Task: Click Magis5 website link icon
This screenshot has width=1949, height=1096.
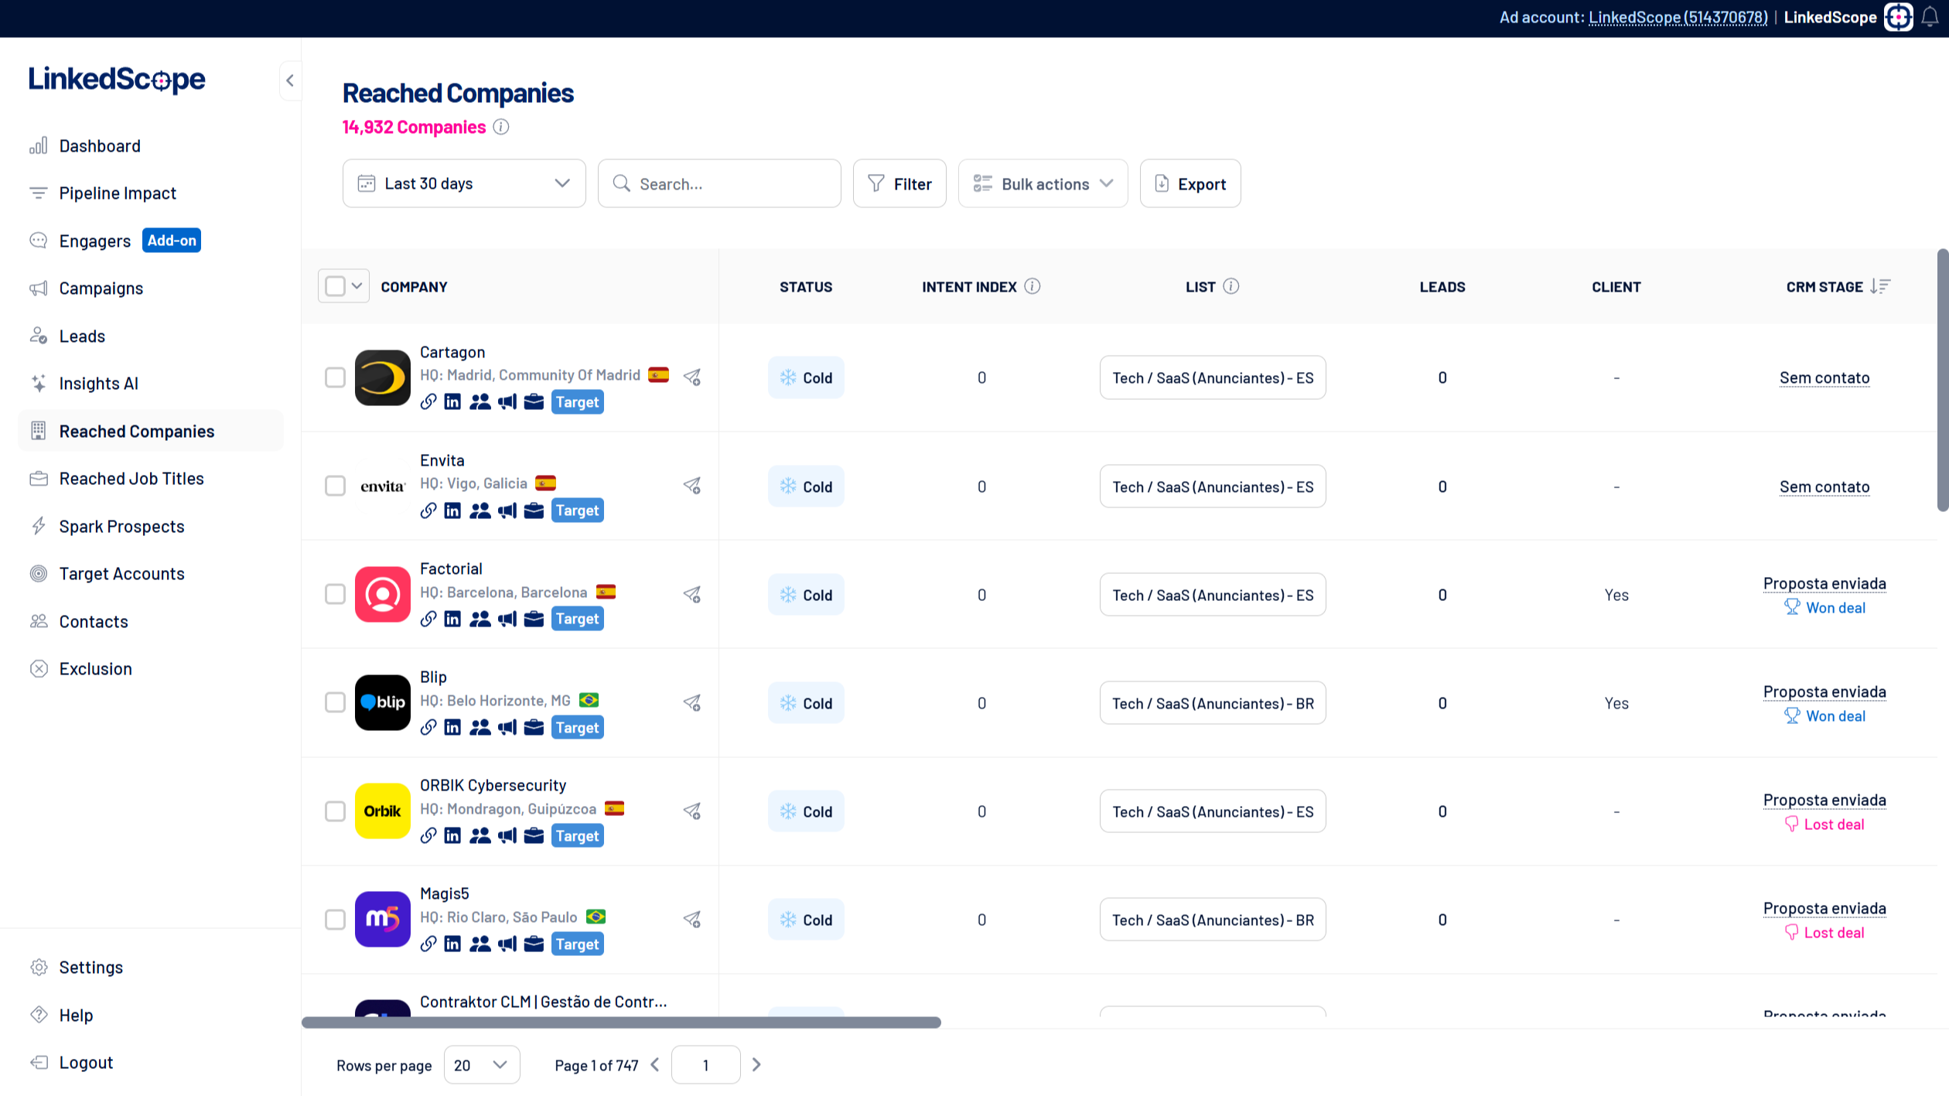Action: pos(428,944)
